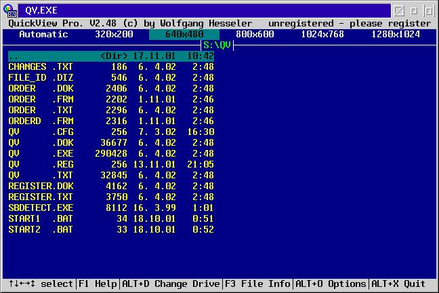Select the QV.EXE file row

pyautogui.click(x=111, y=154)
